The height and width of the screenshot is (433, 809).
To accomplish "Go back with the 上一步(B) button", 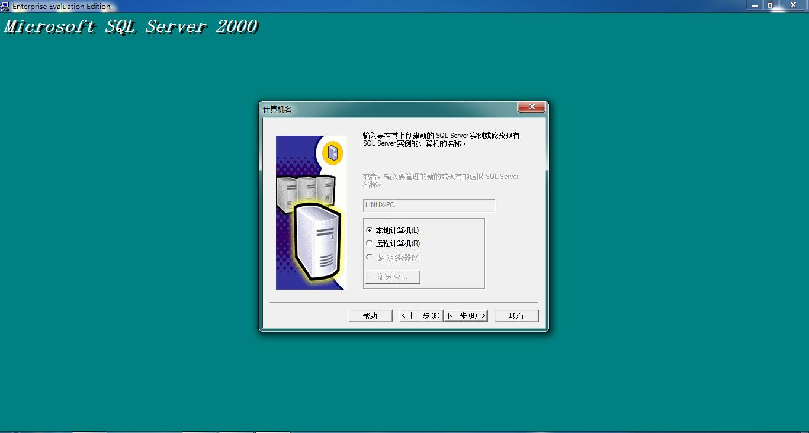I will (420, 316).
